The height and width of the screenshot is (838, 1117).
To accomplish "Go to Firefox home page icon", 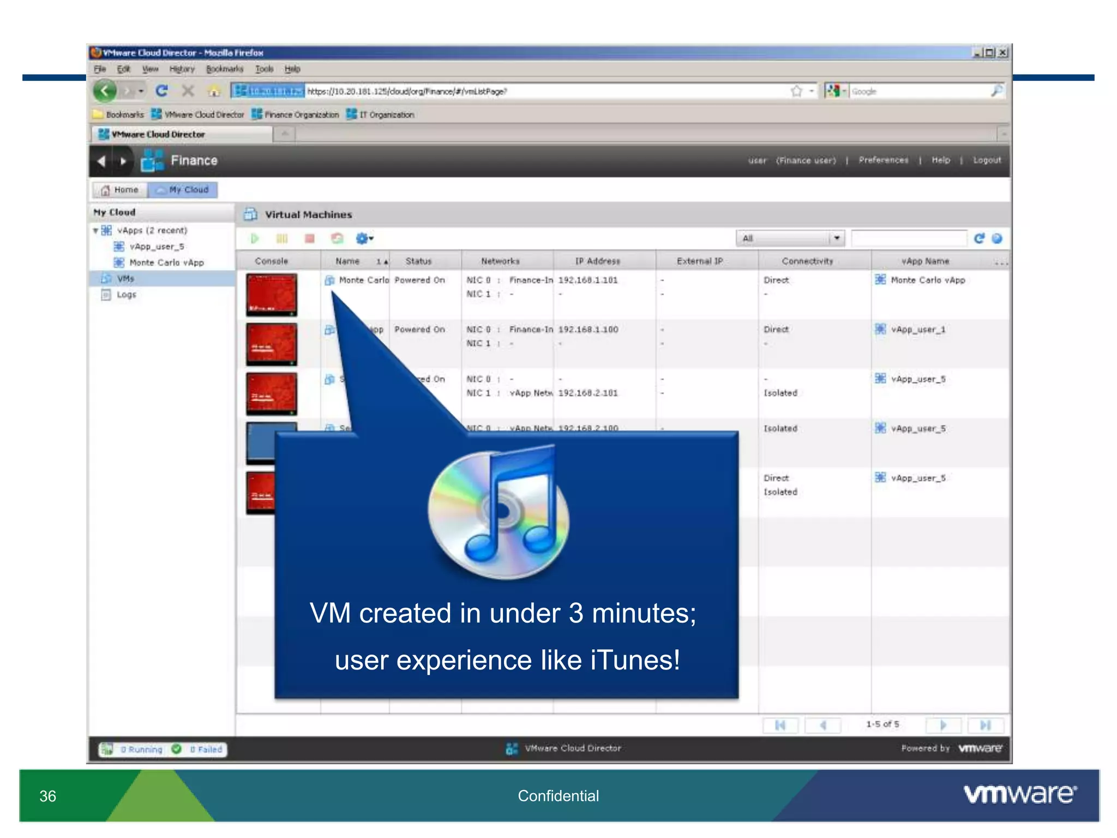I will (214, 91).
